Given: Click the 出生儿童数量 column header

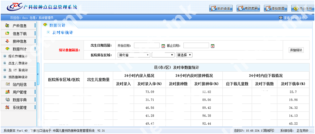Looking at the screenshot, I should pos(98,80).
